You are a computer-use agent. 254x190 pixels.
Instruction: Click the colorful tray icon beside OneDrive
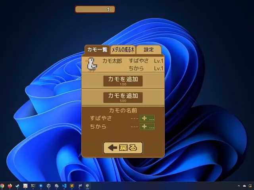pyautogui.click(x=250, y=186)
